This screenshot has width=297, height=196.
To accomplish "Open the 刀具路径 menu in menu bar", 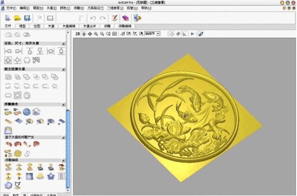I will click(x=95, y=8).
